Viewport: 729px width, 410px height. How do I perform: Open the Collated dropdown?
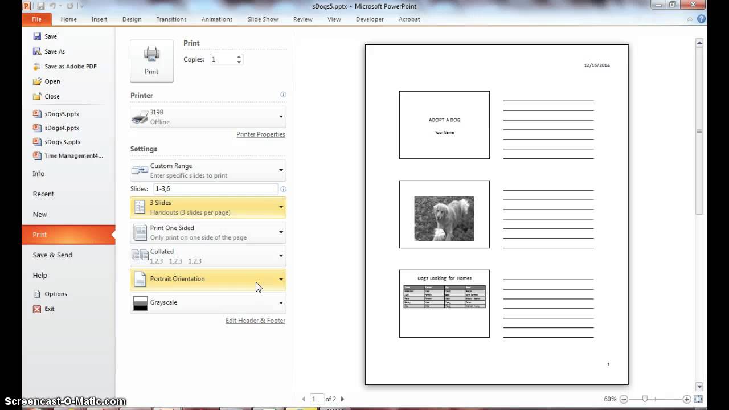[x=208, y=256]
